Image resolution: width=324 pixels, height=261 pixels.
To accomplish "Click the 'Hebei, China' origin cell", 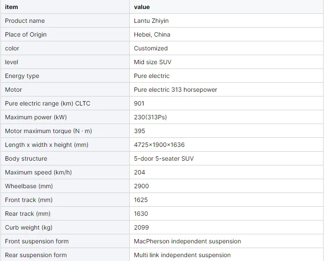I will point(152,34).
